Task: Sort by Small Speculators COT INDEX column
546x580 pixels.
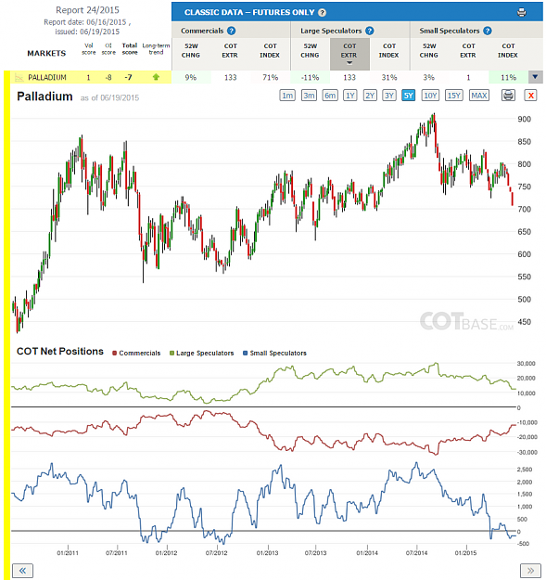Action: (x=508, y=51)
